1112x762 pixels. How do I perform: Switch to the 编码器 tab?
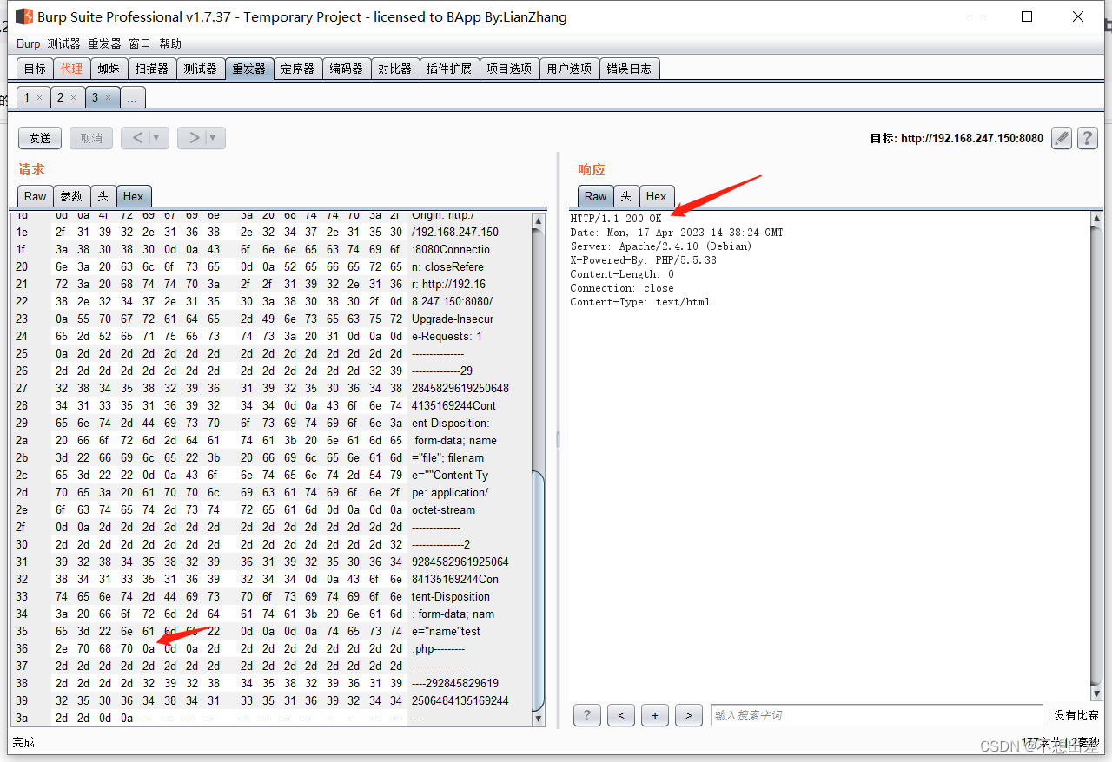[347, 68]
